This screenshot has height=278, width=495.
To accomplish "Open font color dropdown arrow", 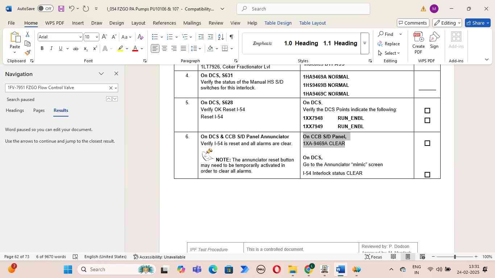I will 142,49.
